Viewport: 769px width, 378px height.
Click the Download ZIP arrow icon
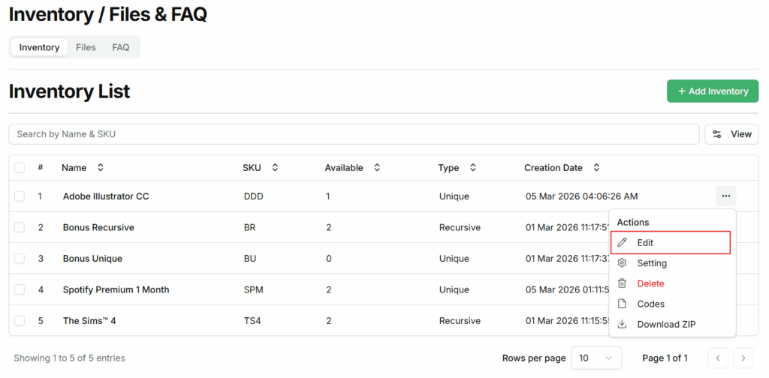(622, 324)
